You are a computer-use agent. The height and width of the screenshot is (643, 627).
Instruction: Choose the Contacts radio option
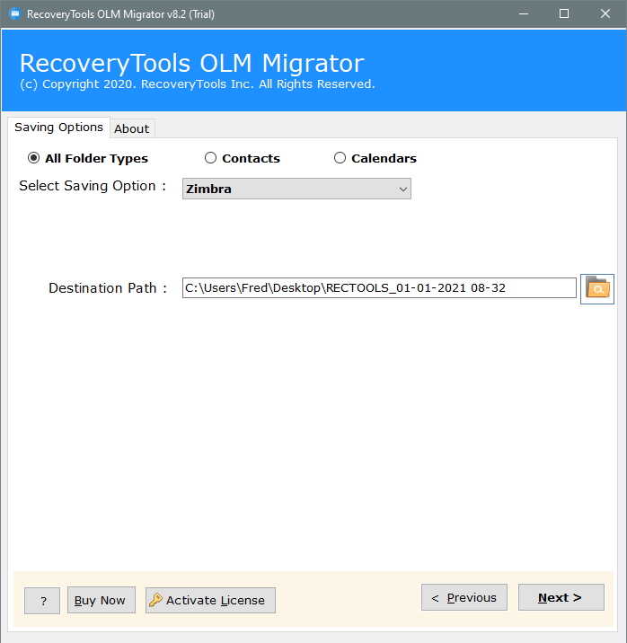(x=211, y=158)
